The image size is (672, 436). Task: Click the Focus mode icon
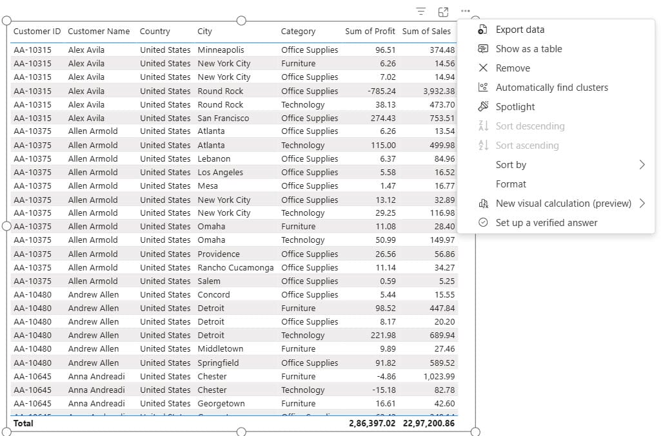click(x=443, y=12)
